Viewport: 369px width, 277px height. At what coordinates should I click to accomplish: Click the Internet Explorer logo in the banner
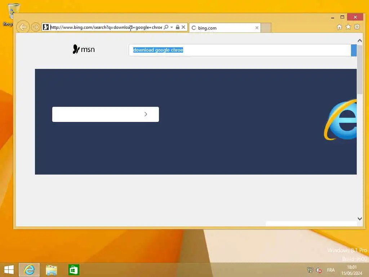pos(340,120)
